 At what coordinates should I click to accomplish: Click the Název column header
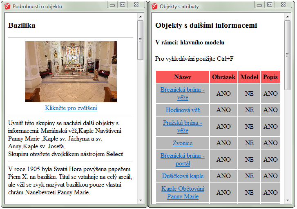pyautogui.click(x=183, y=77)
